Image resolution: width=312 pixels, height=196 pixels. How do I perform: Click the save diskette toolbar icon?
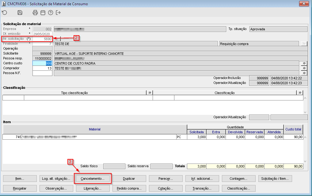[x=20, y=13]
